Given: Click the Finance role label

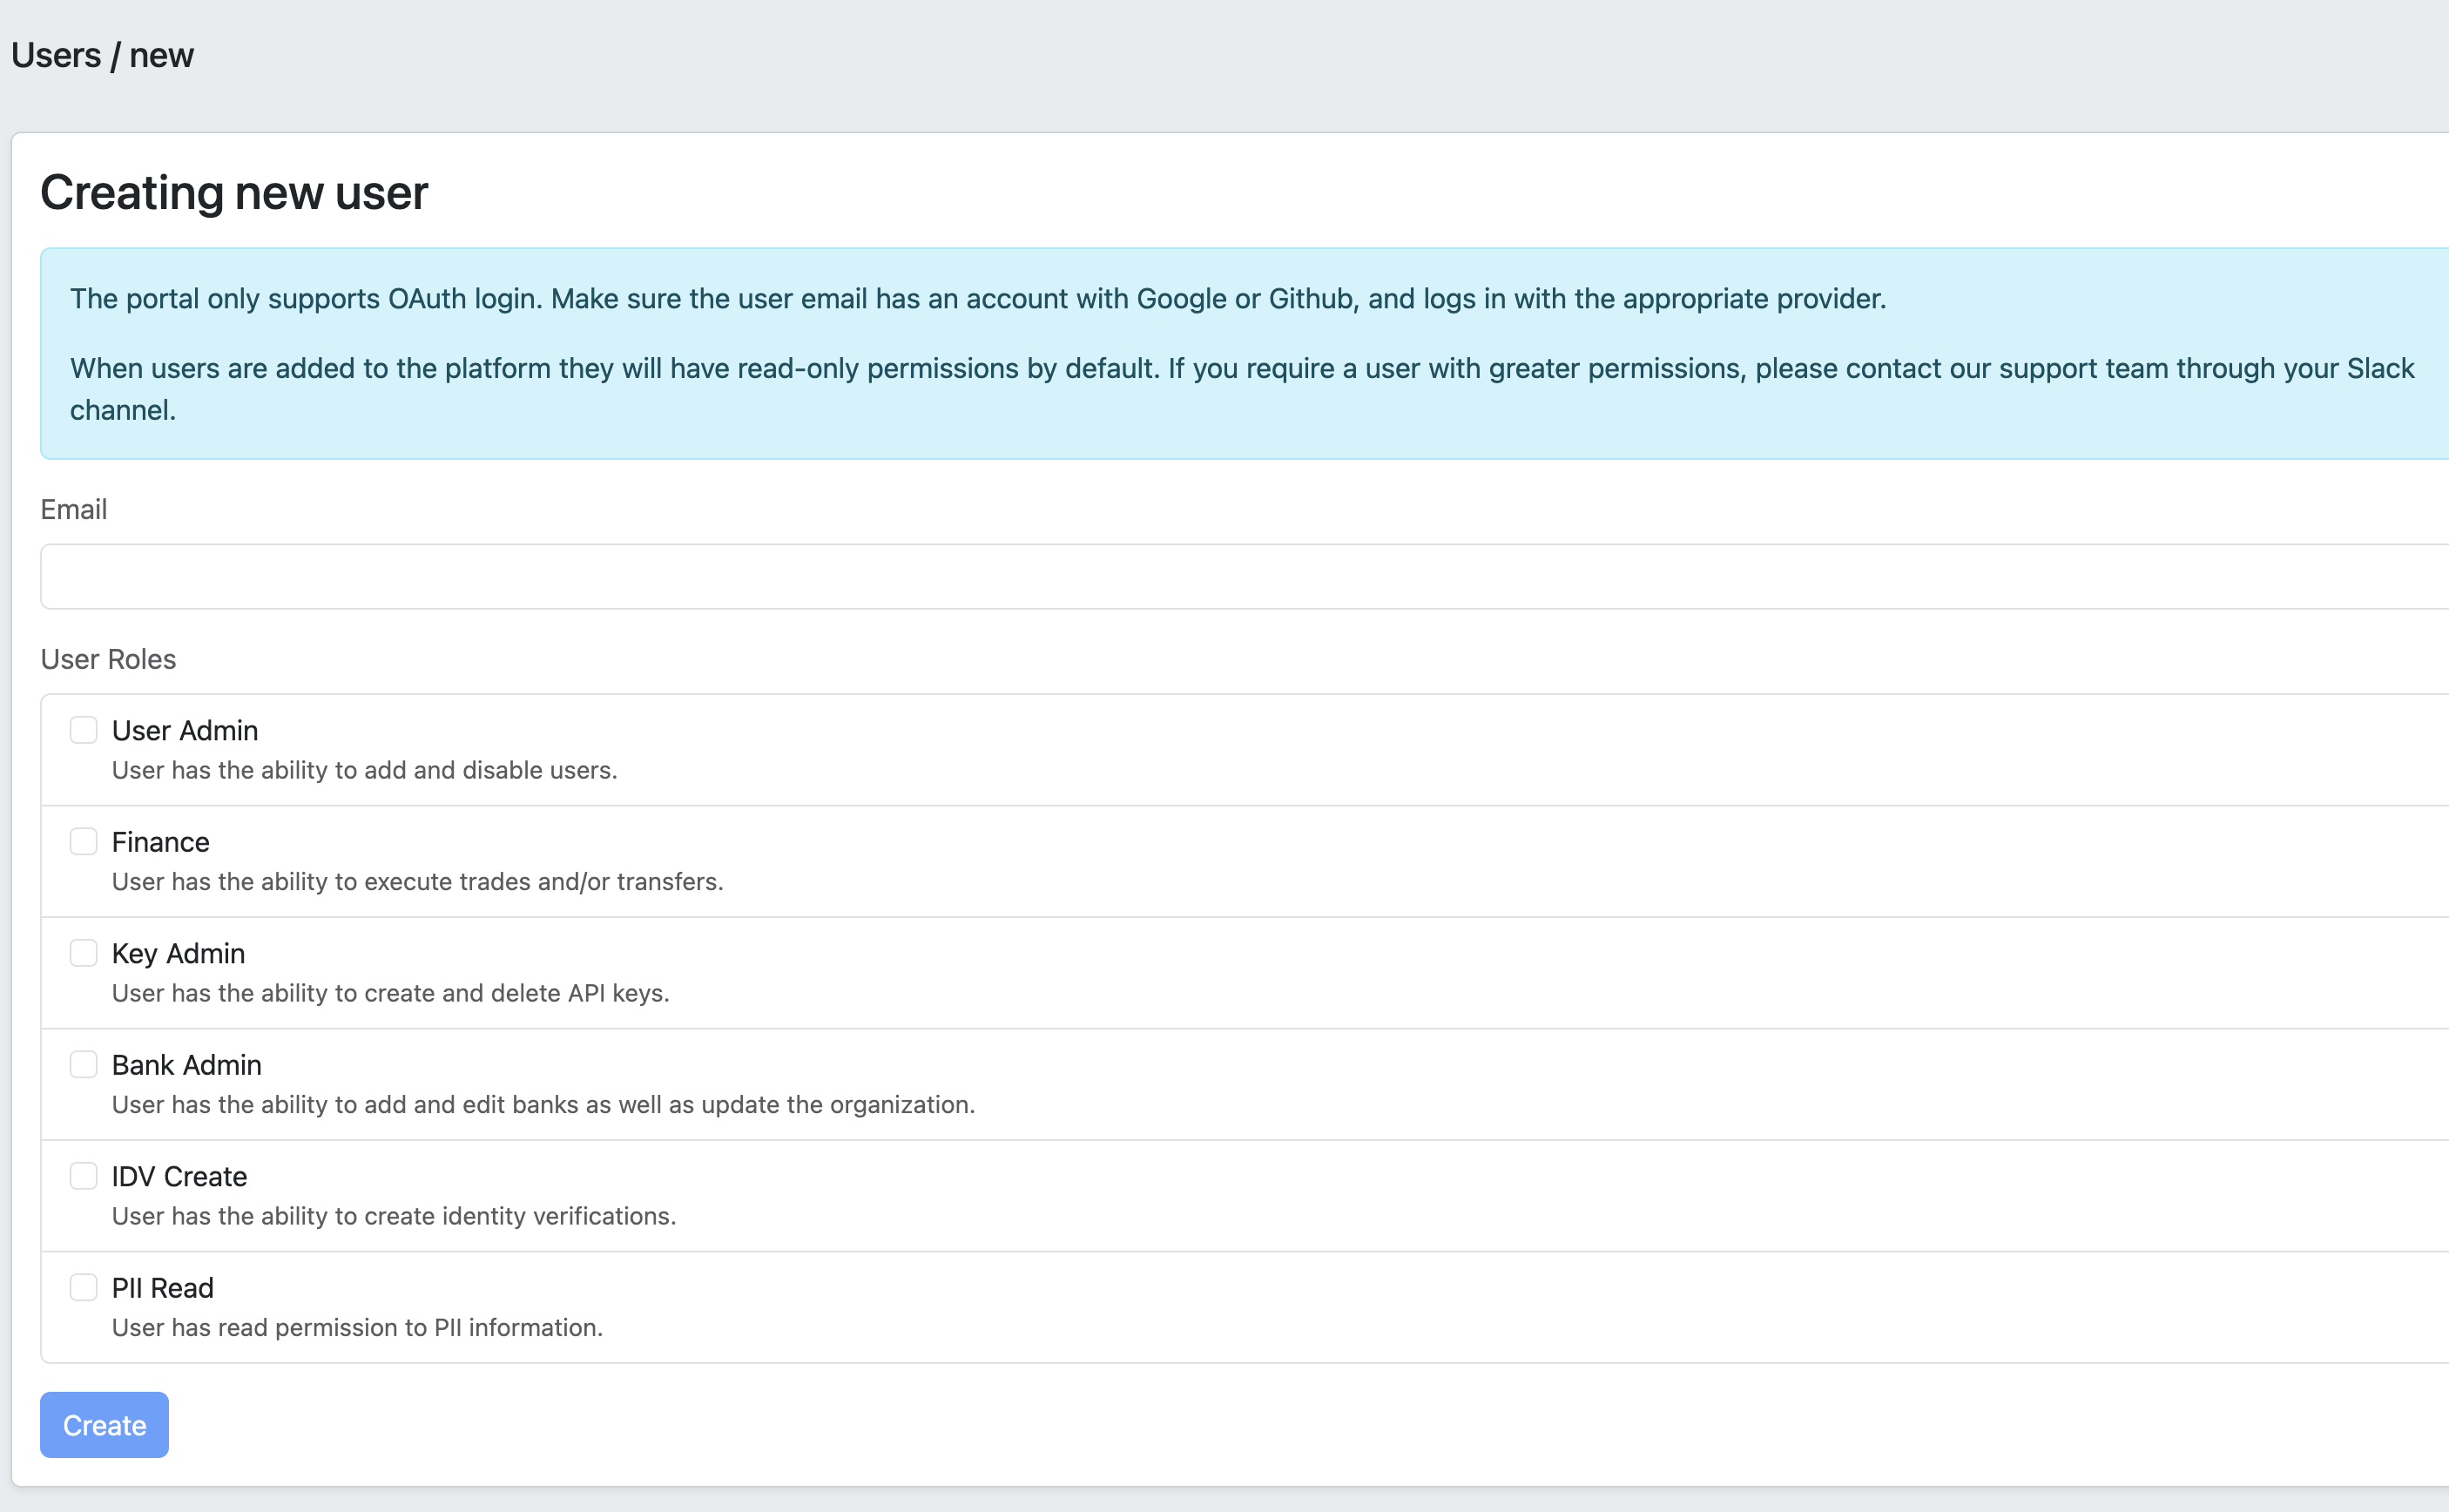Looking at the screenshot, I should click(161, 842).
